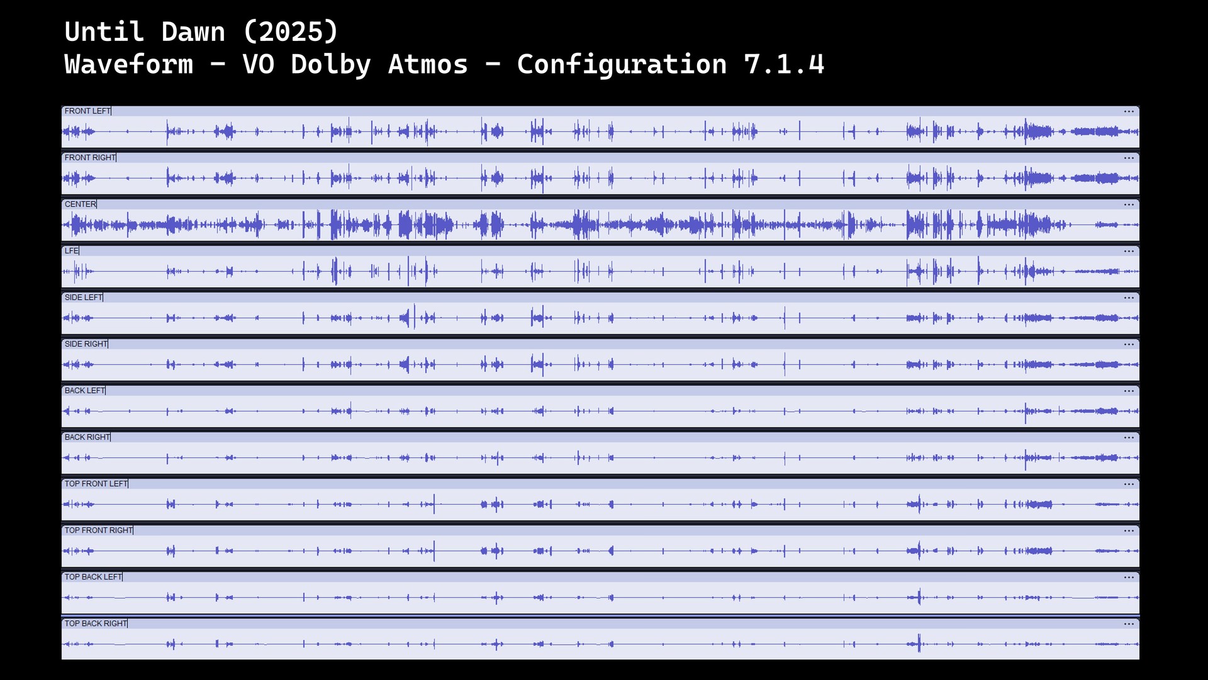Image resolution: width=1208 pixels, height=680 pixels.
Task: Select the TOP BACK RIGHT track label
Action: (x=96, y=623)
